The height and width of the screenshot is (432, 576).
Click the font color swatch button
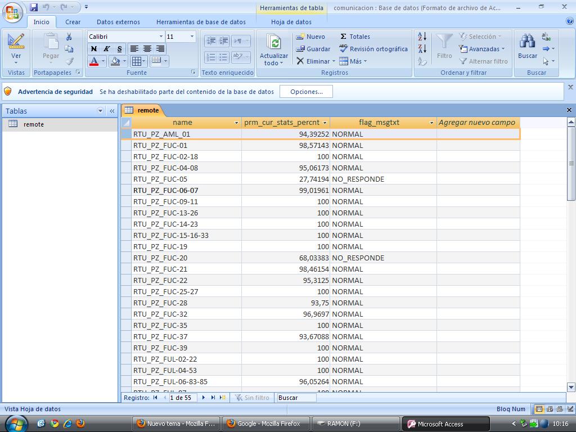coord(94,61)
